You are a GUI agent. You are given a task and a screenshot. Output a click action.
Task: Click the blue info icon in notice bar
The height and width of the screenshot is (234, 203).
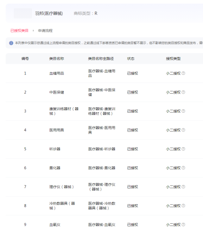tap(11, 43)
